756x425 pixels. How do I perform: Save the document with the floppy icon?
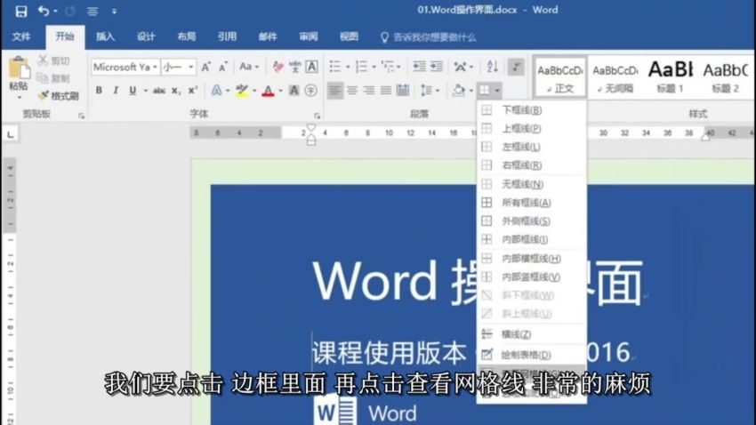pyautogui.click(x=21, y=11)
